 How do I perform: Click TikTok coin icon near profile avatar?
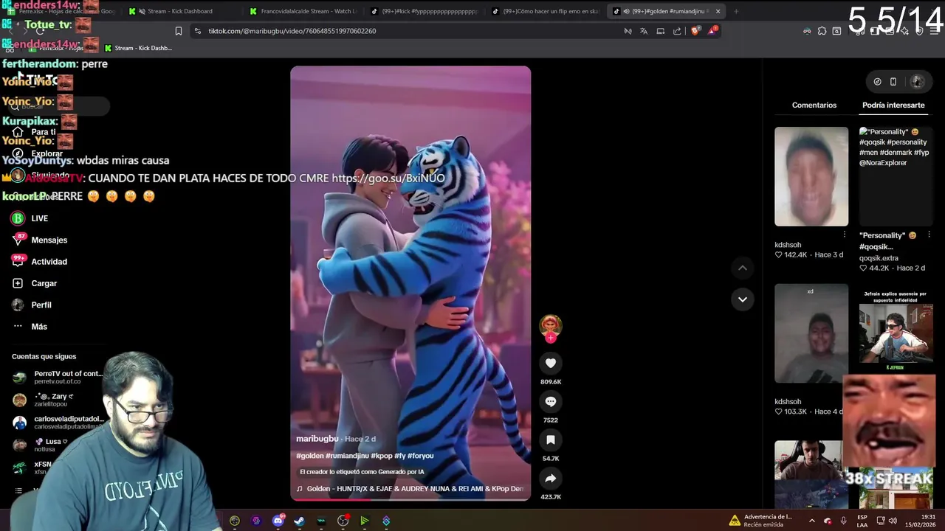click(x=877, y=81)
